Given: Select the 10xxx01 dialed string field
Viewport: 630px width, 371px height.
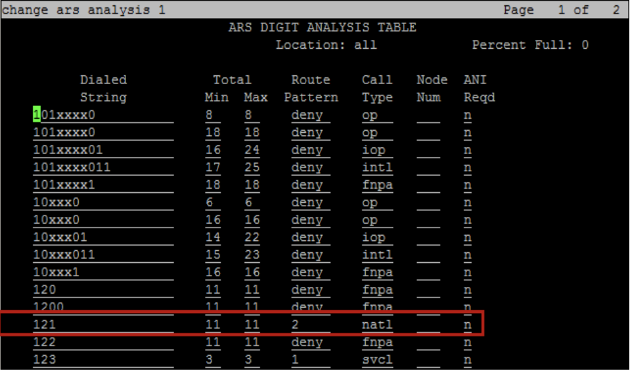Looking at the screenshot, I should (103, 238).
